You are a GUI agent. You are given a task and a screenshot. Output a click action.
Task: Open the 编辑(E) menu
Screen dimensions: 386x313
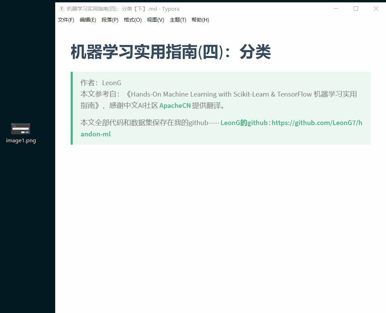point(88,20)
